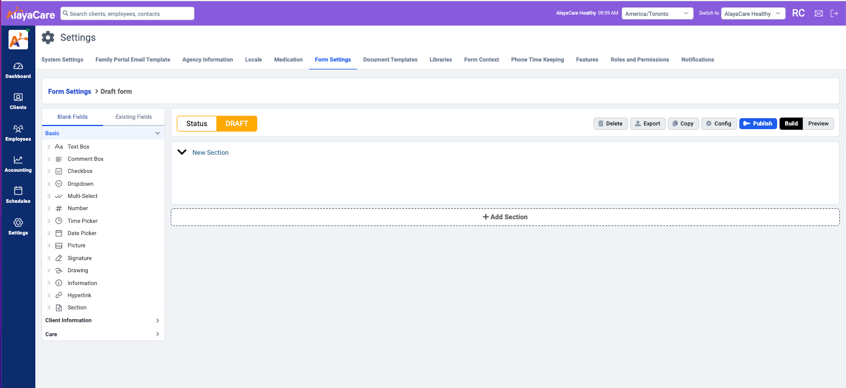Click the search clients input field
846x388 pixels.
pos(127,13)
